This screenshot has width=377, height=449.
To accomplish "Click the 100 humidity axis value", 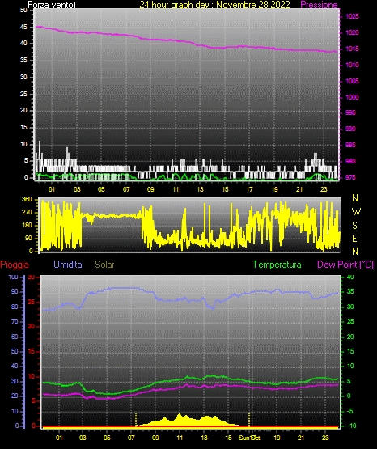I will [x=13, y=277].
